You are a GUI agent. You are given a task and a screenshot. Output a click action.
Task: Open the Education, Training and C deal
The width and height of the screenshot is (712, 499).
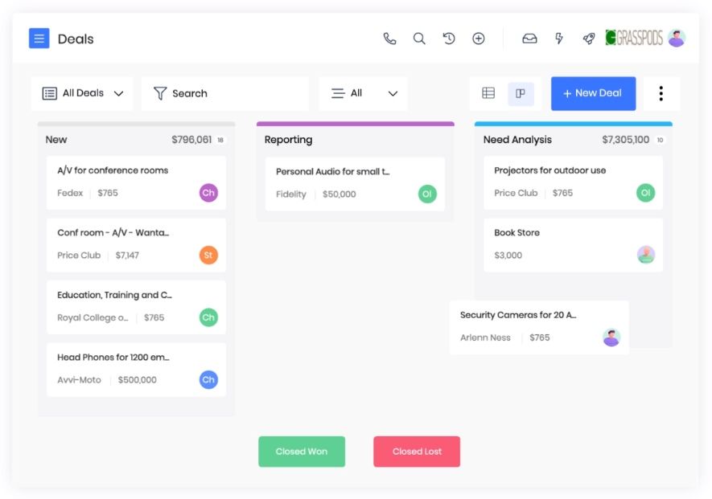pyautogui.click(x=136, y=307)
